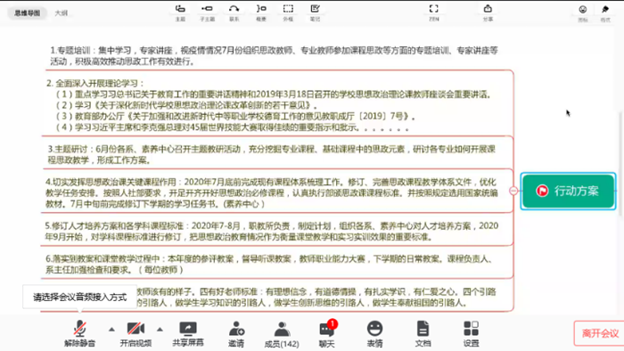Expand video options arrow beside 开启视频

pos(160,329)
